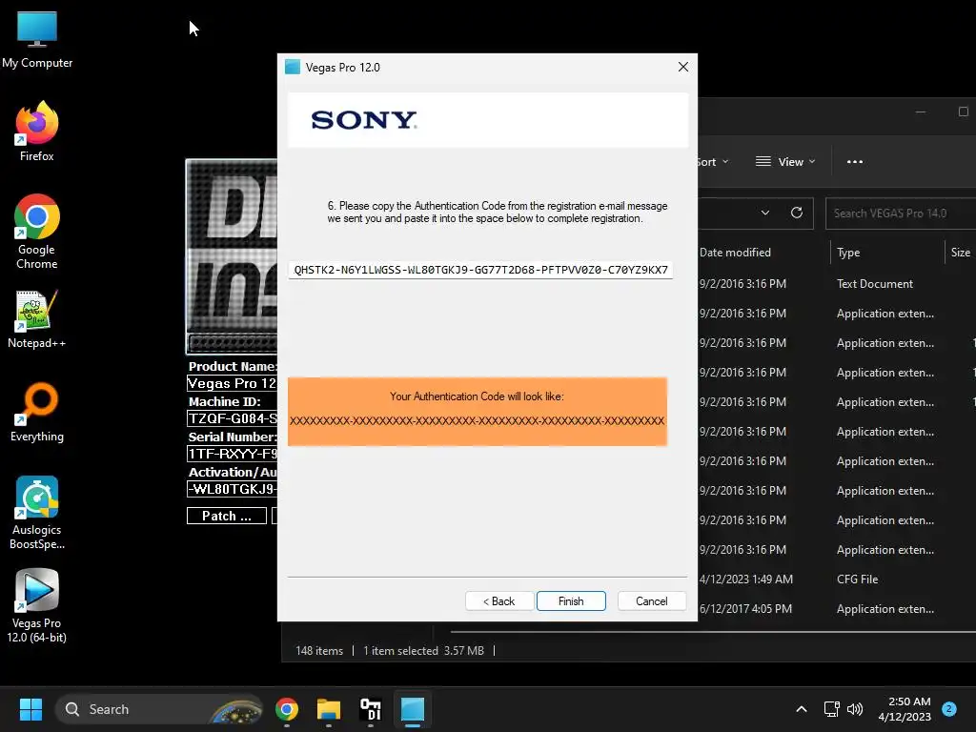Viewport: 976px width, 732px height.
Task: Open the Notepad++ desktop shortcut
Action: click(37, 319)
